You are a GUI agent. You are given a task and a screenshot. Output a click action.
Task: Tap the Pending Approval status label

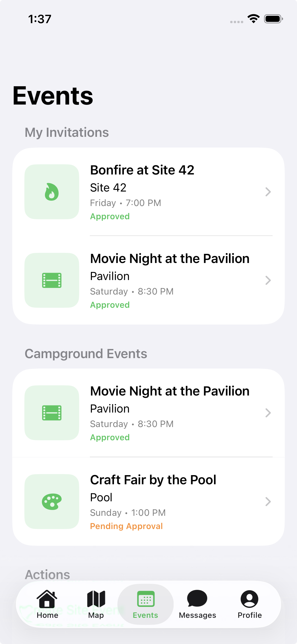126,526
